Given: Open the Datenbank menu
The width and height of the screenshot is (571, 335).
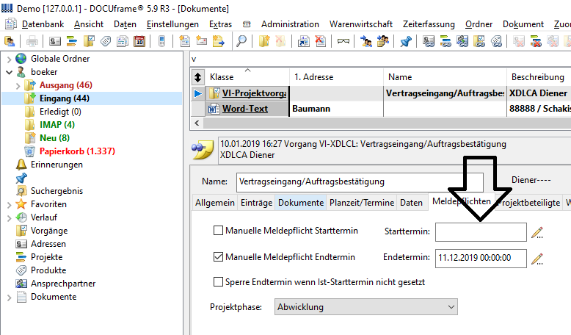Looking at the screenshot, I should point(43,24).
